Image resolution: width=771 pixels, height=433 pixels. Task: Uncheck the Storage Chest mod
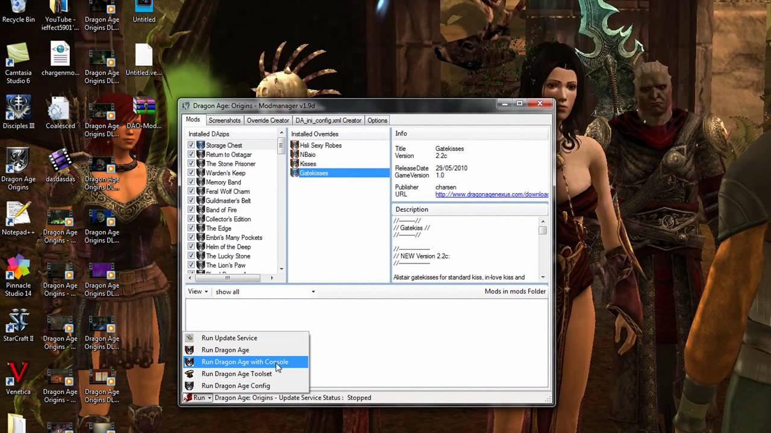pyautogui.click(x=191, y=145)
